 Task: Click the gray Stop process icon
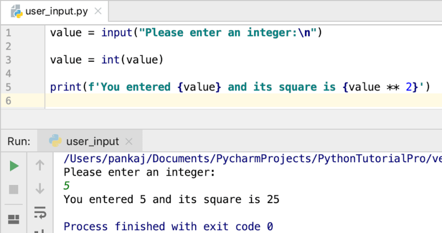pos(13,189)
